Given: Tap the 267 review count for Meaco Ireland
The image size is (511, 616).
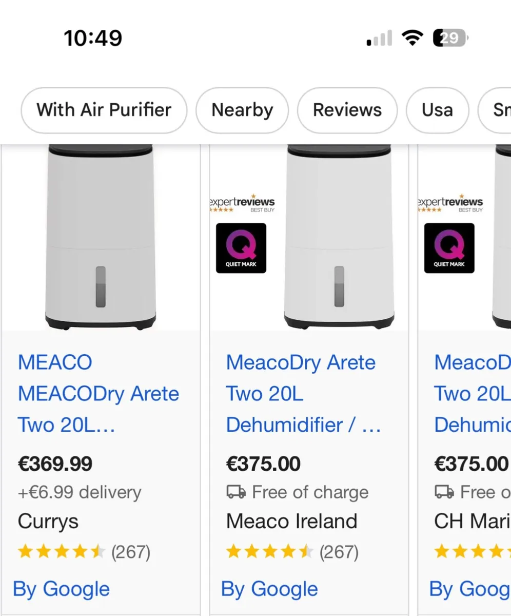Looking at the screenshot, I should click(339, 552).
